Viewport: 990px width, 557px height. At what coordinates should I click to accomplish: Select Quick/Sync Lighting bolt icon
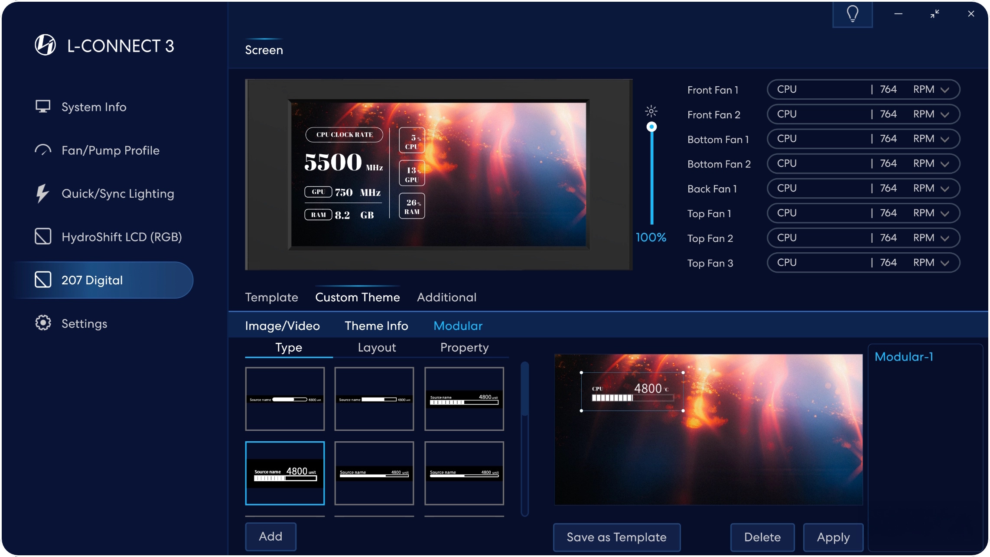pyautogui.click(x=42, y=193)
